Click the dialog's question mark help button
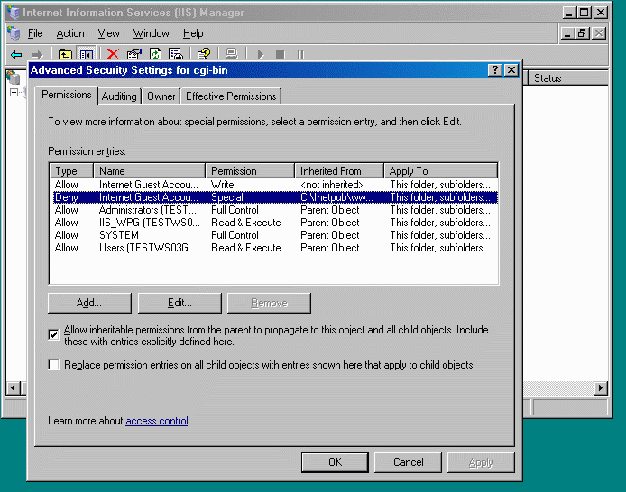 pyautogui.click(x=494, y=70)
